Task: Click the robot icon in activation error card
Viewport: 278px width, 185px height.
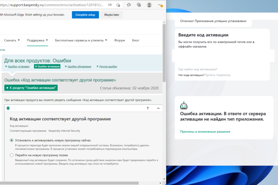Action: [x=184, y=105]
